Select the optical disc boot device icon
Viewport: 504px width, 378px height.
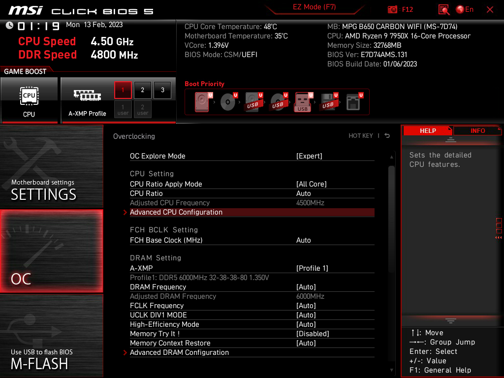pyautogui.click(x=228, y=102)
